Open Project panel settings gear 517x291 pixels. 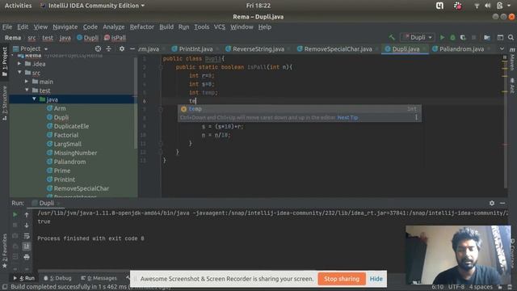(x=122, y=48)
